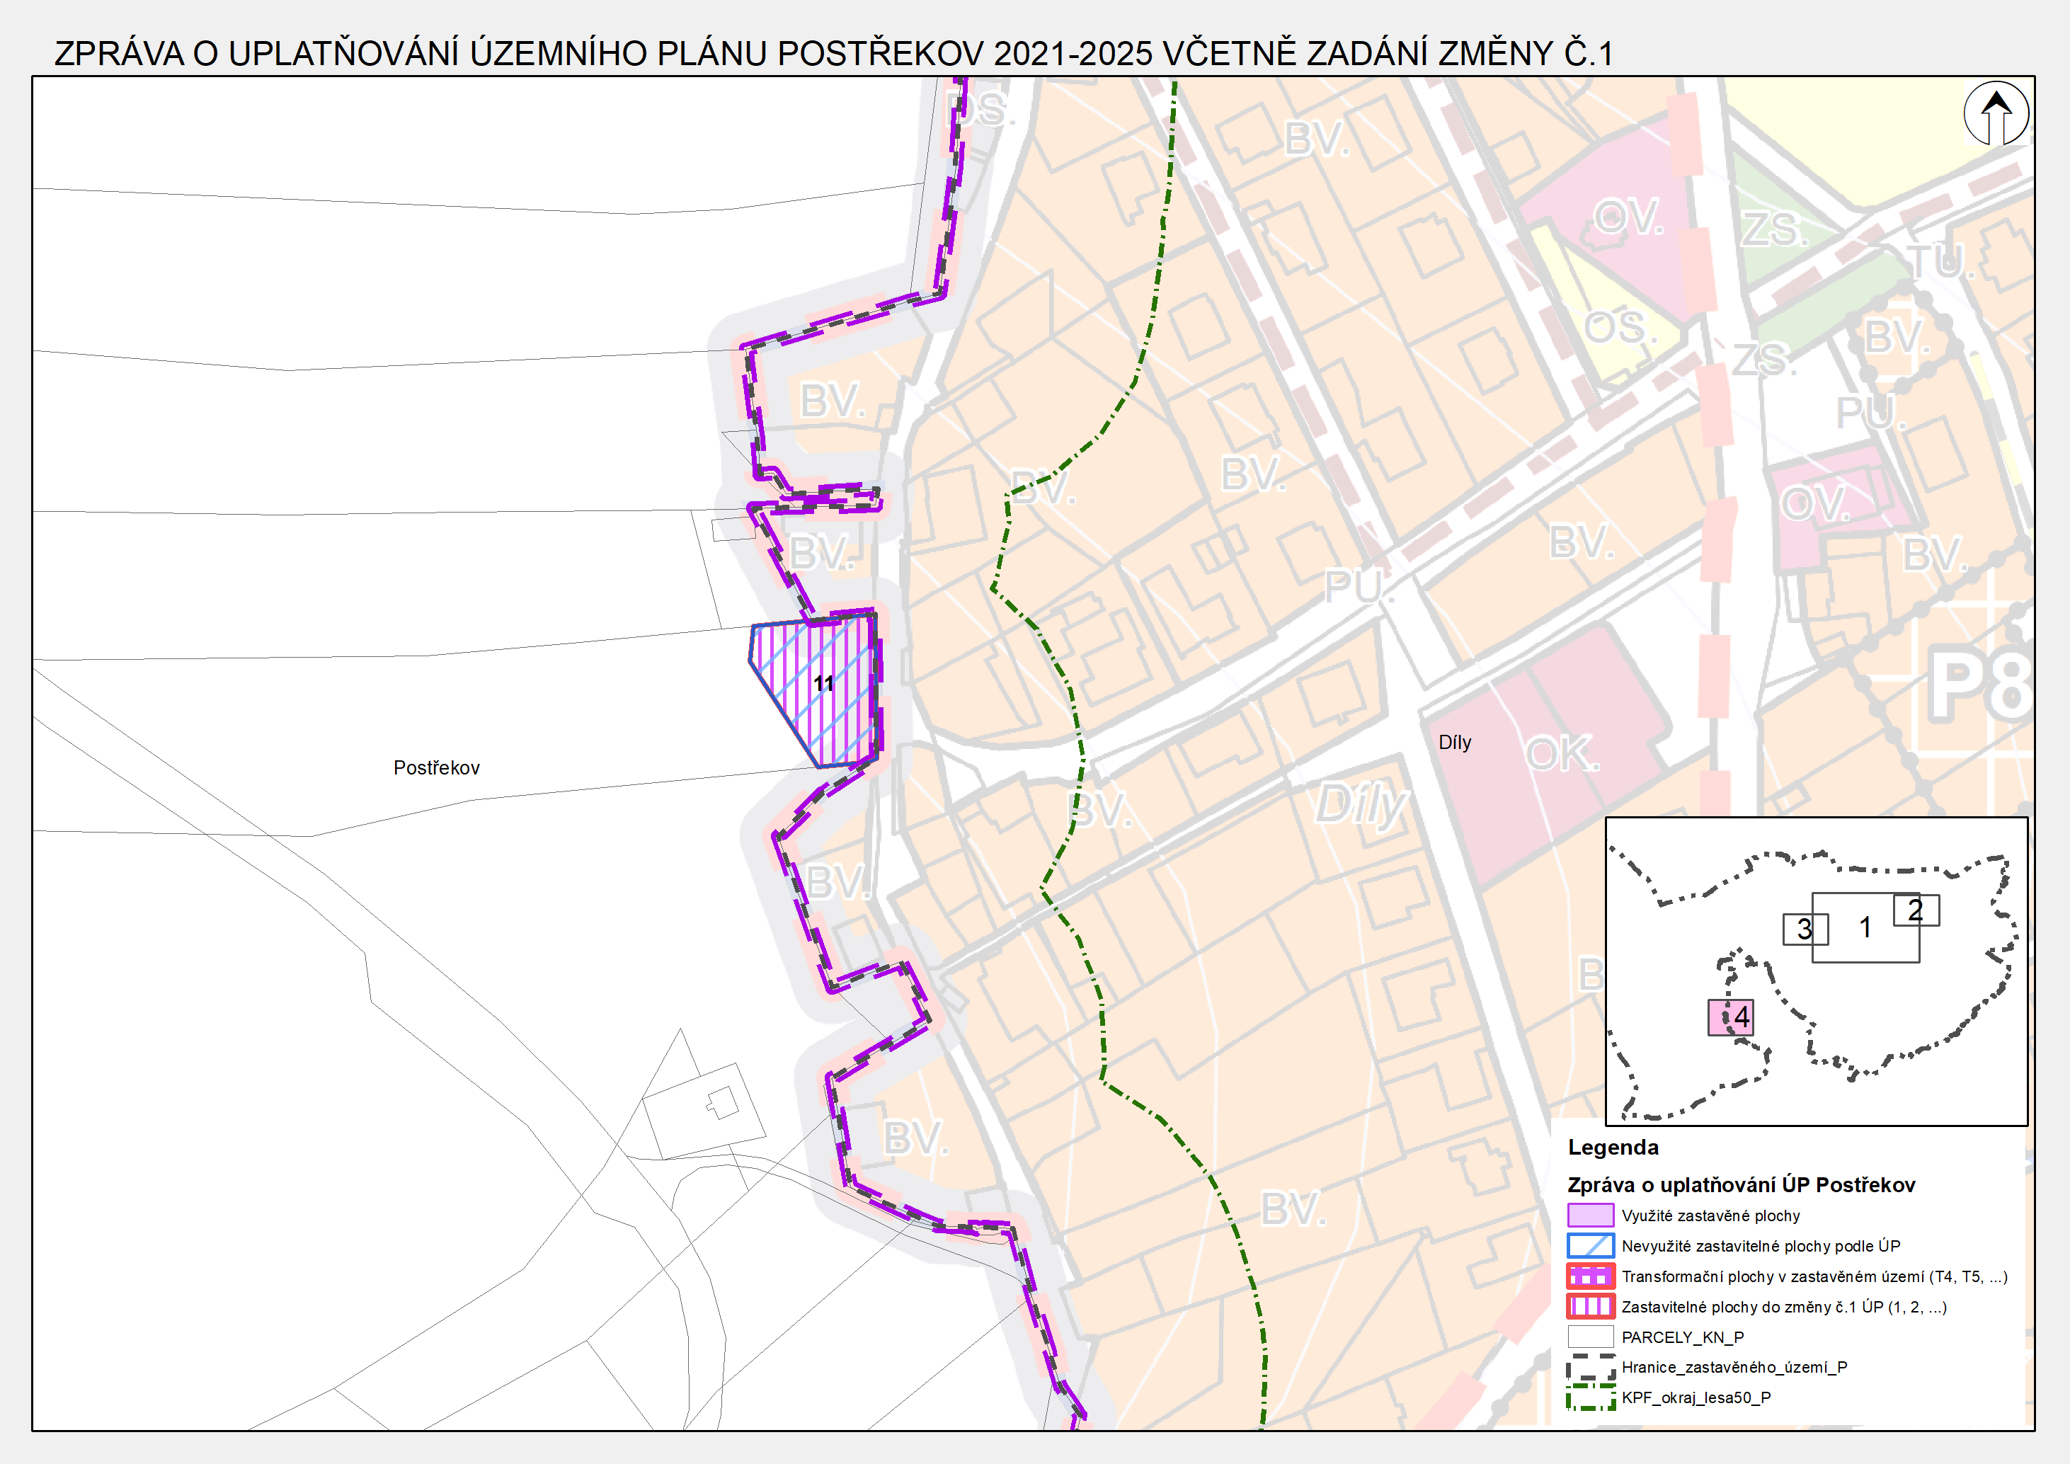Click 'Transformační plochy v zastavěném území' label
The image size is (2070, 1464).
pyautogui.click(x=1814, y=1276)
